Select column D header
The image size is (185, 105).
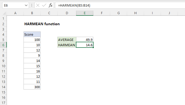tap(67, 13)
